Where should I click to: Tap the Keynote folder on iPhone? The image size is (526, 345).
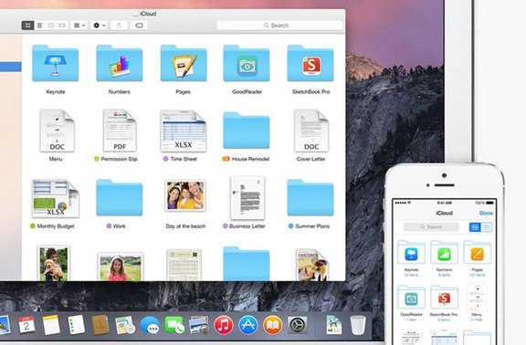(x=411, y=252)
